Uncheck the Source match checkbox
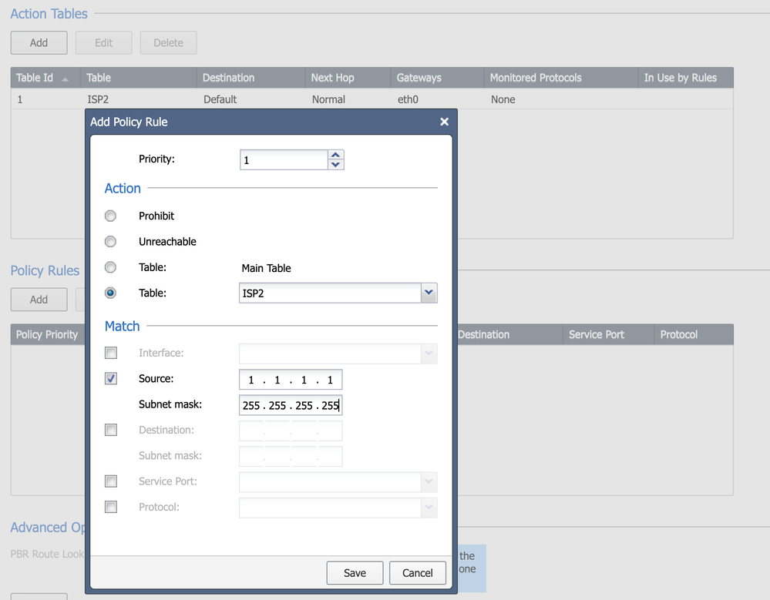This screenshot has height=600, width=770. 111,379
